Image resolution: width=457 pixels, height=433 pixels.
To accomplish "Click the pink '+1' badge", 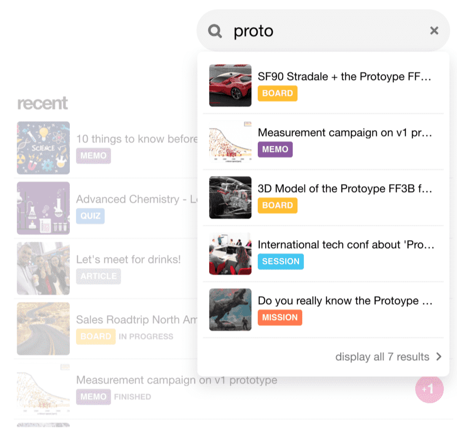I will point(429,390).
